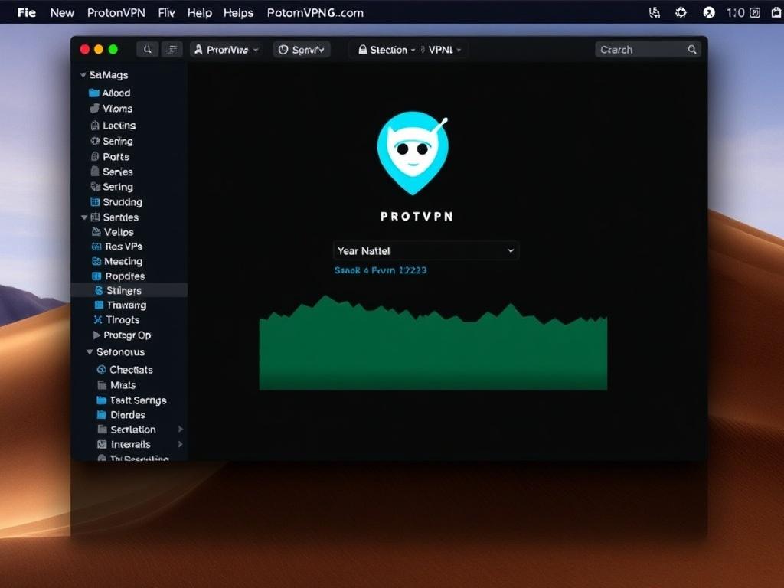Collapse the Setonoius section
The height and width of the screenshot is (588, 784).
click(x=90, y=352)
